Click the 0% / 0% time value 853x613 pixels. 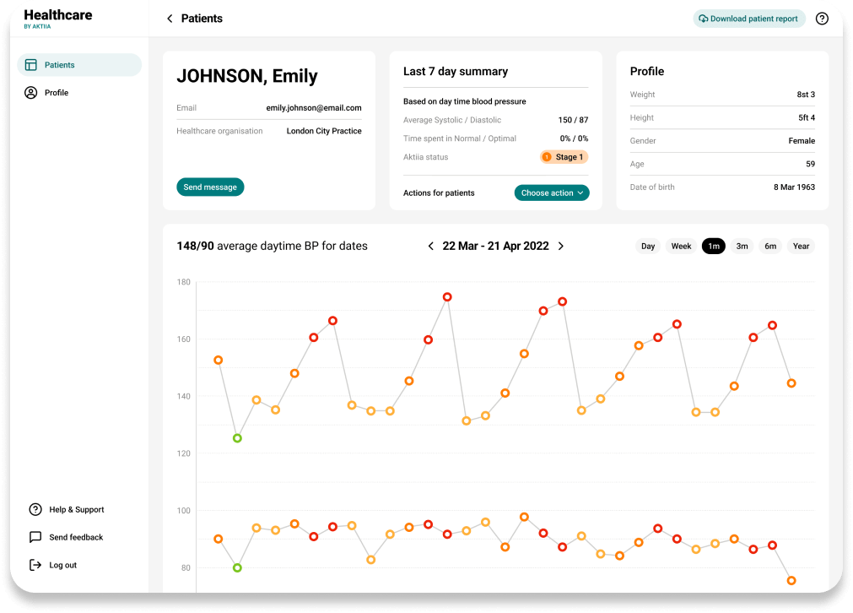click(574, 138)
